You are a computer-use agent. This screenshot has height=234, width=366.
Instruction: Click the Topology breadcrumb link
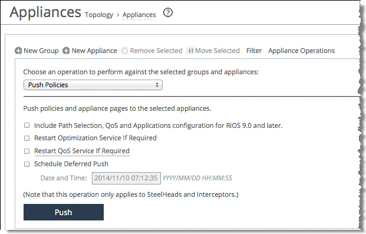[99, 15]
